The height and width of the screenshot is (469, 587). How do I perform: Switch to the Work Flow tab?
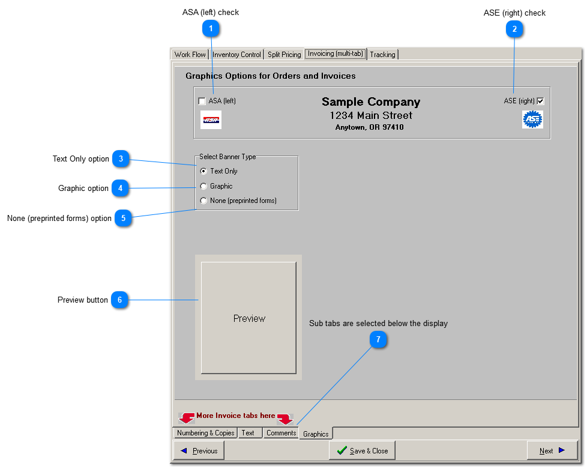[190, 55]
